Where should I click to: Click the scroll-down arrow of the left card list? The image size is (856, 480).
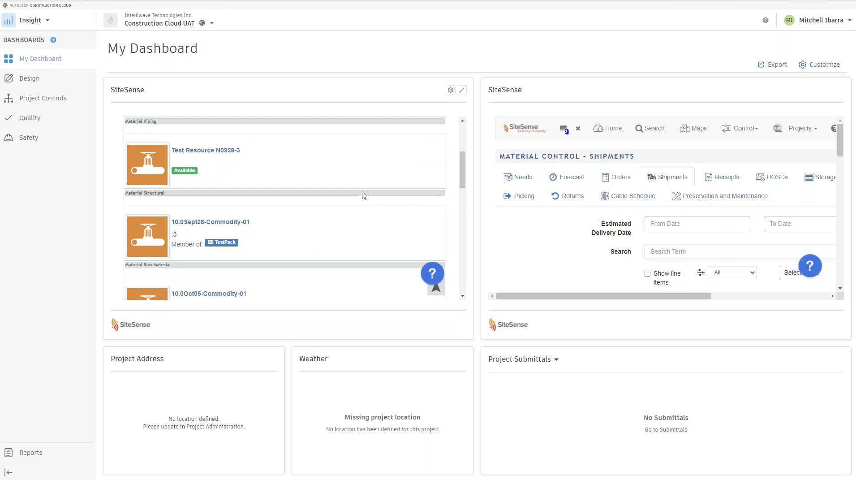pos(462,296)
